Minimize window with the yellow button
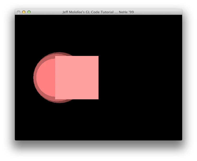Viewport: 197px width, 161px height. (x=24, y=12)
